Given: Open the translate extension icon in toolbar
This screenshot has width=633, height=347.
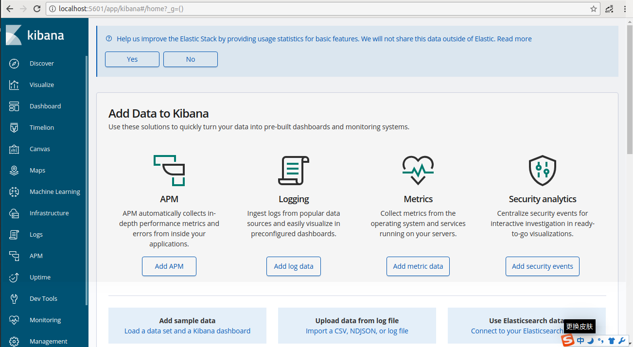Looking at the screenshot, I should 609,9.
